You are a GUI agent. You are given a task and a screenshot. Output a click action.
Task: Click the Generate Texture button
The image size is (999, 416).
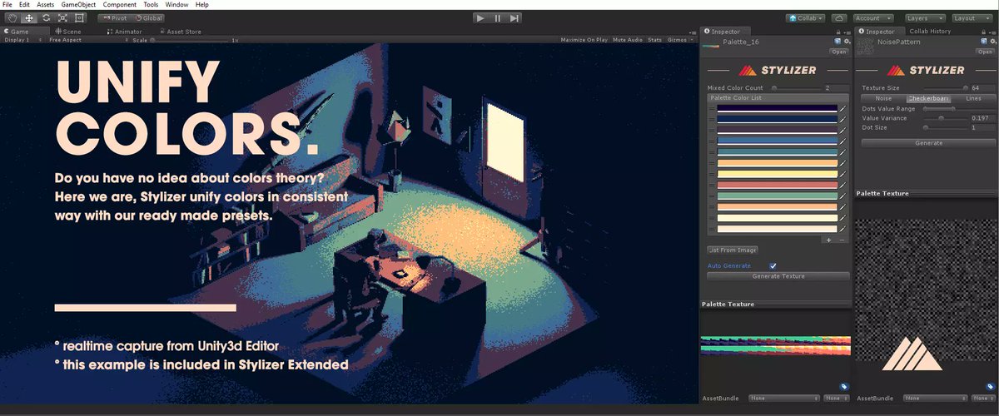(x=778, y=276)
